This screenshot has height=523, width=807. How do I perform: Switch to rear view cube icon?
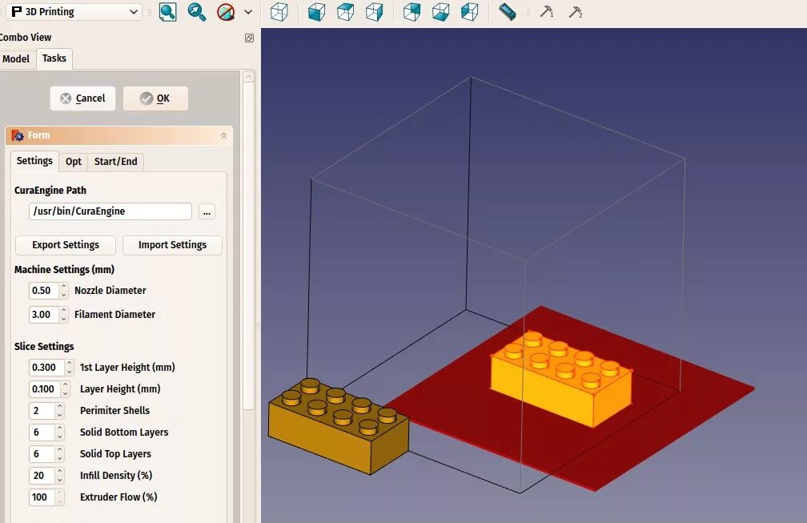(412, 12)
